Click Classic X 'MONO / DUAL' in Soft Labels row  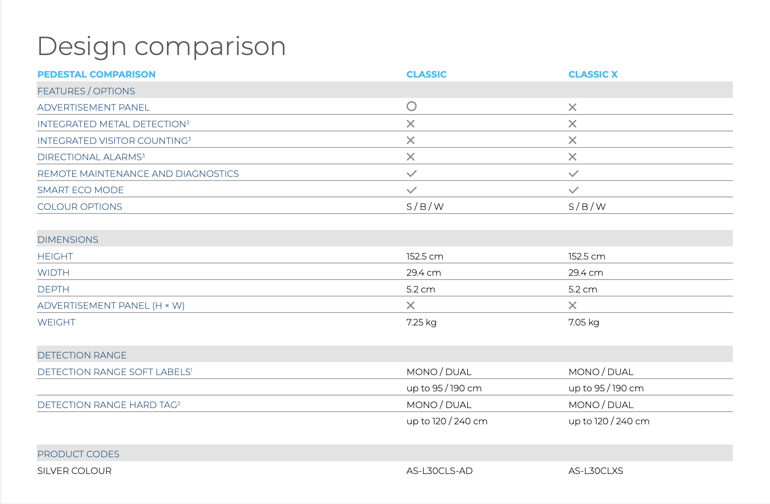tap(601, 372)
